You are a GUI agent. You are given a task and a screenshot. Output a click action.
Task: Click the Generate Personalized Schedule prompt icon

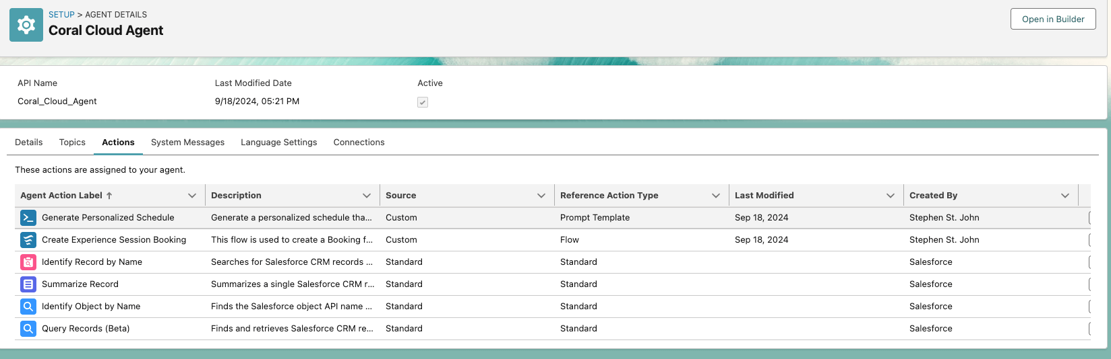[28, 218]
